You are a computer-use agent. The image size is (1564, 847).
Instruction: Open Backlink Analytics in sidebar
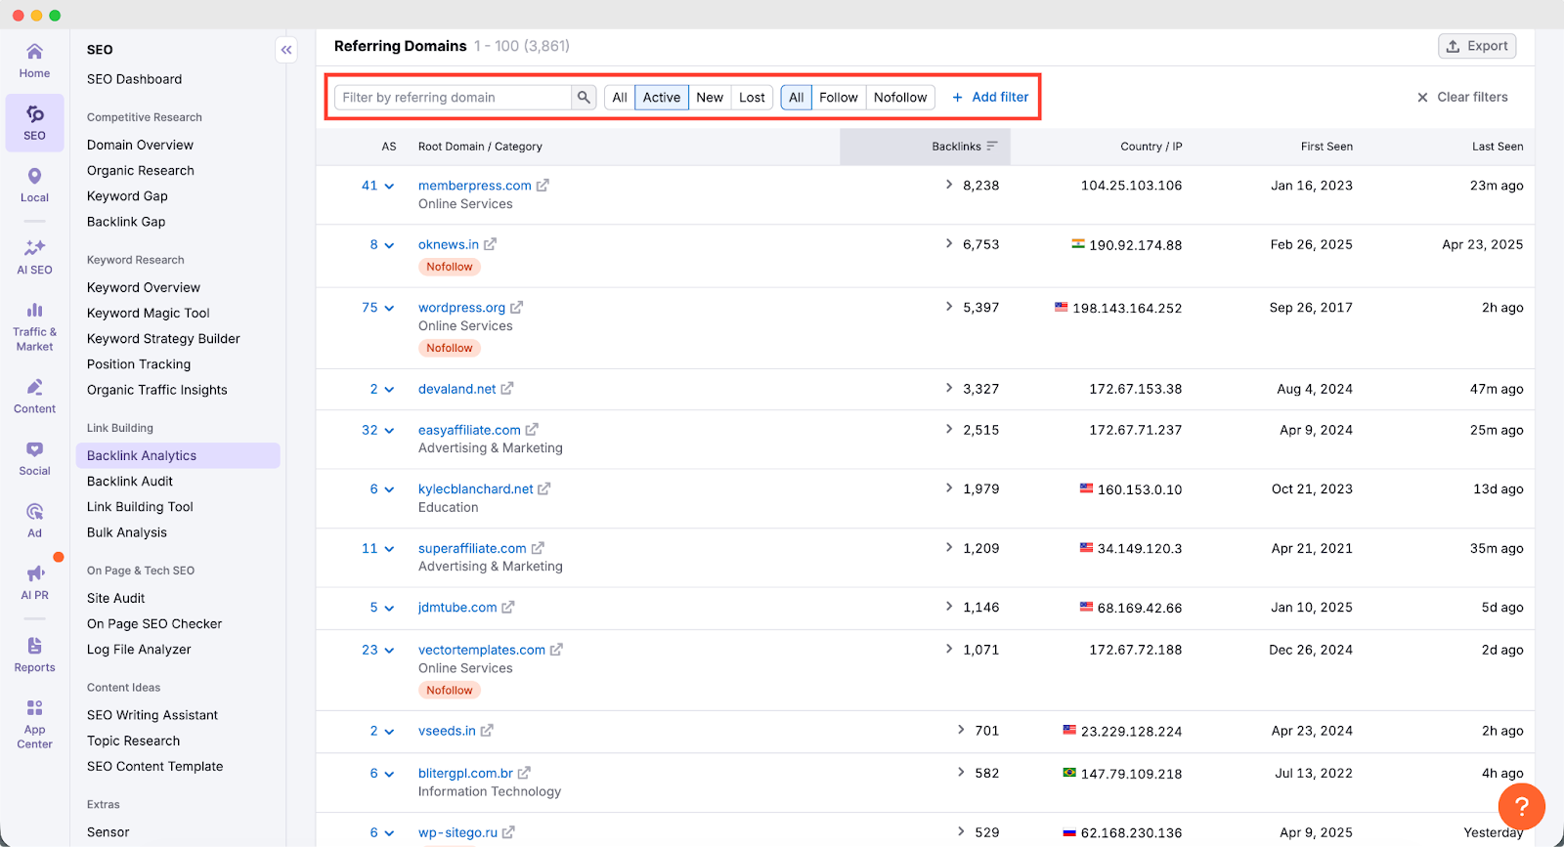178,455
